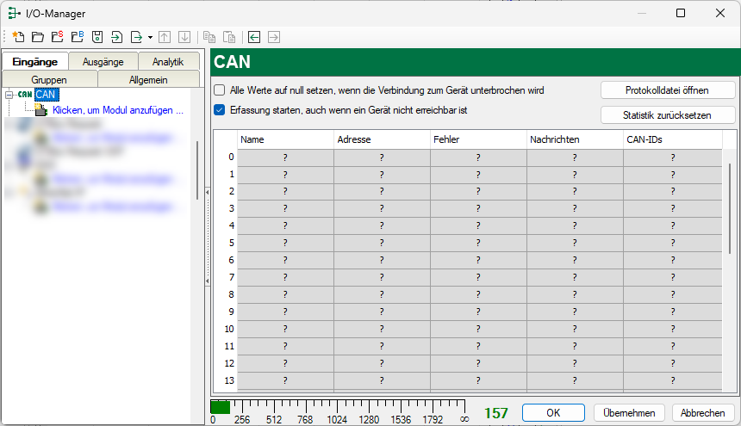Open the Gruppen tab
Image resolution: width=741 pixels, height=426 pixels.
click(x=49, y=80)
